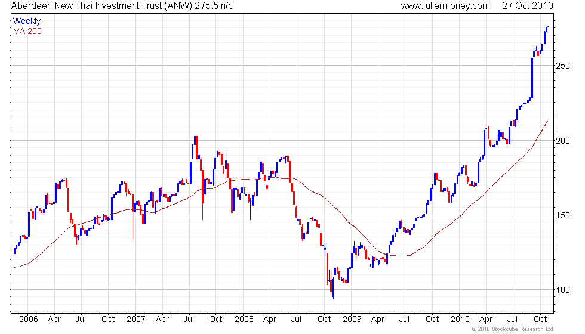Click the blue 'Weekly' legend label

click(x=27, y=21)
